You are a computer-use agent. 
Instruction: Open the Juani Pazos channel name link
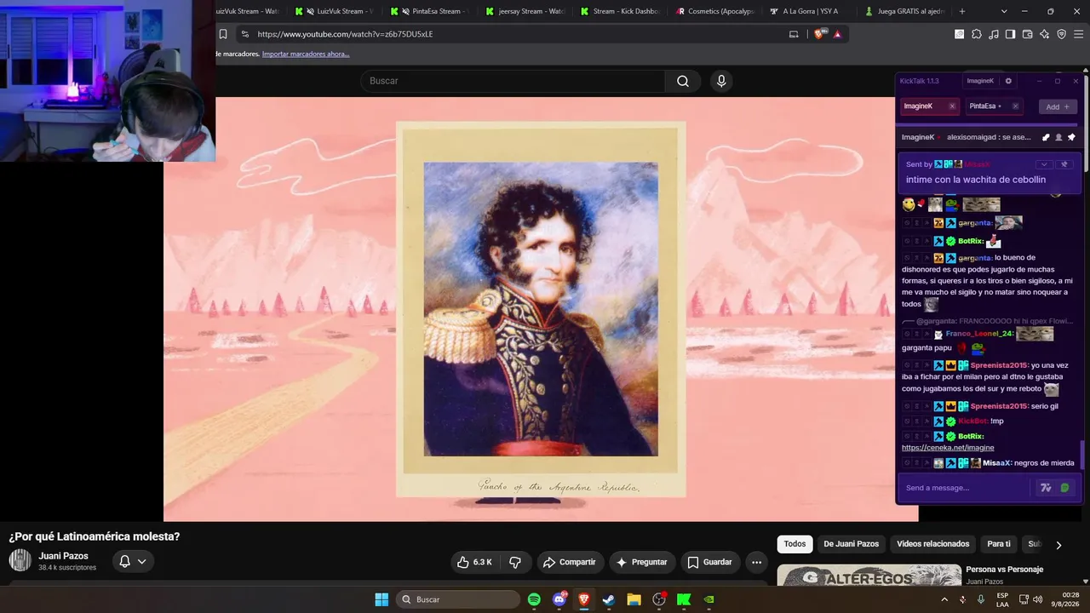[63, 556]
